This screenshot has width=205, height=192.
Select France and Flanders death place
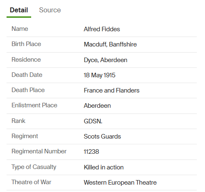pos(112,90)
